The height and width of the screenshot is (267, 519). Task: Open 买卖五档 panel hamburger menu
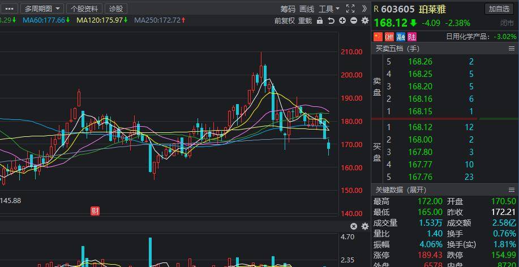512,49
